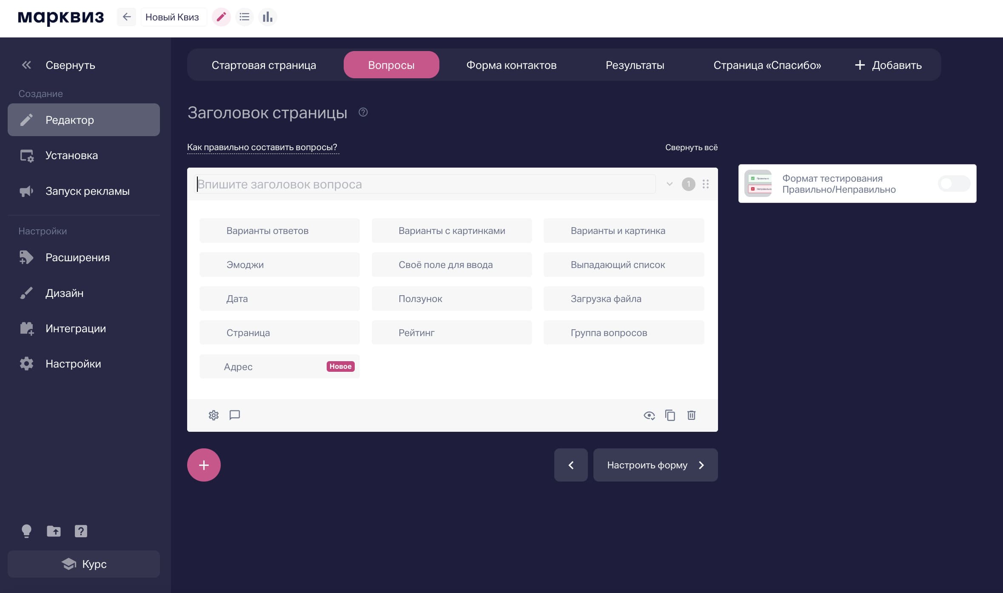Image resolution: width=1003 pixels, height=593 pixels.
Task: Open Как правильно составить вопросы? link
Action: point(262,147)
